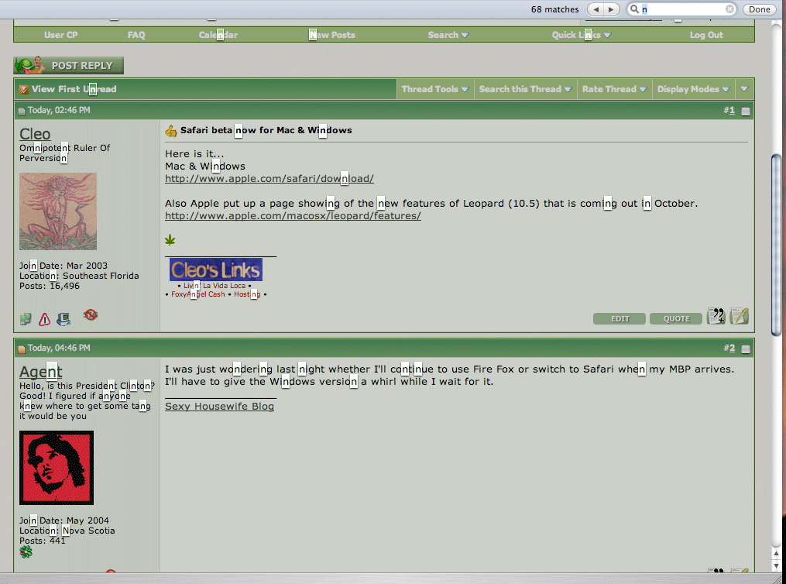The width and height of the screenshot is (786, 584).
Task: Open the Sexy Housewife Blog link
Action: (219, 406)
